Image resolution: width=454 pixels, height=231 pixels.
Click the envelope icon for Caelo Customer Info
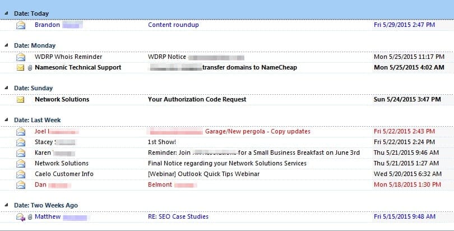tap(21, 174)
